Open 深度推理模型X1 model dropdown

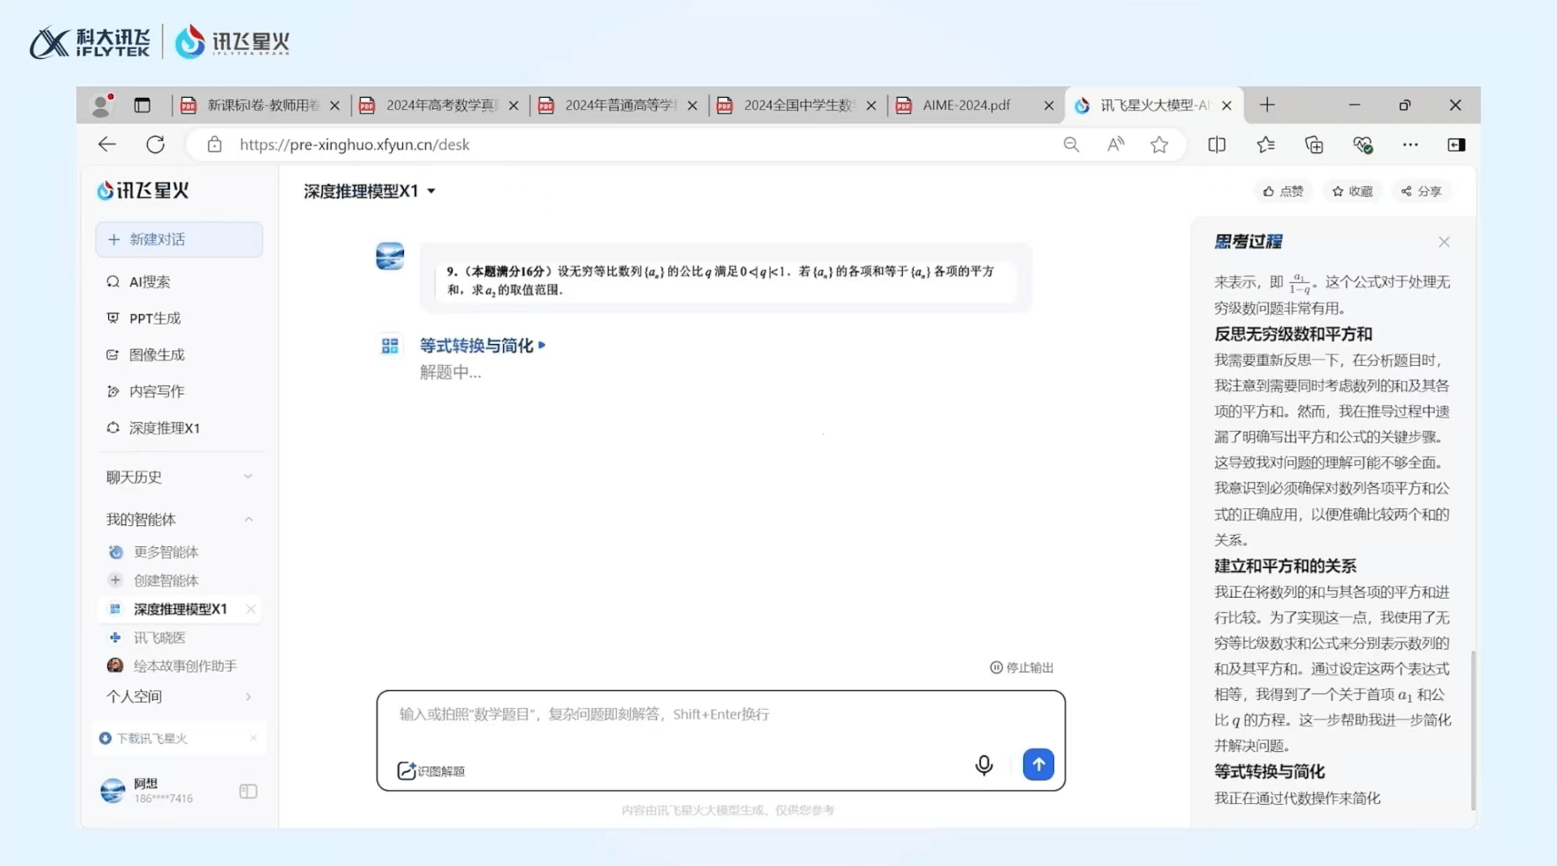click(370, 191)
